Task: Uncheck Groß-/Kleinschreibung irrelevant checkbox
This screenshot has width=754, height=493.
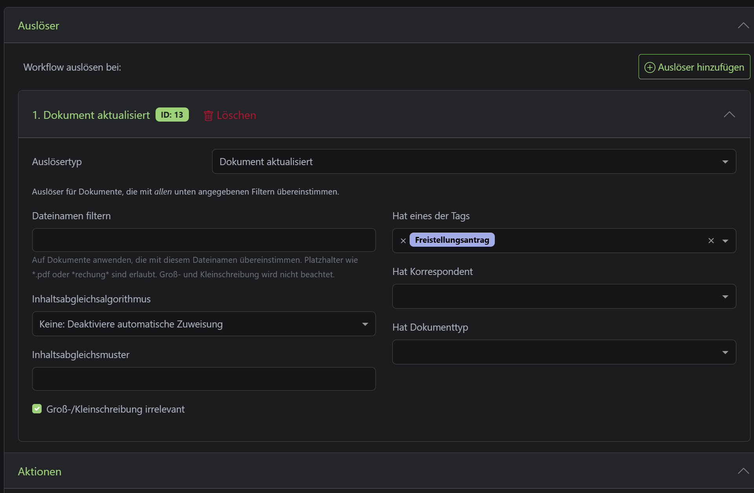Action: pyautogui.click(x=37, y=409)
